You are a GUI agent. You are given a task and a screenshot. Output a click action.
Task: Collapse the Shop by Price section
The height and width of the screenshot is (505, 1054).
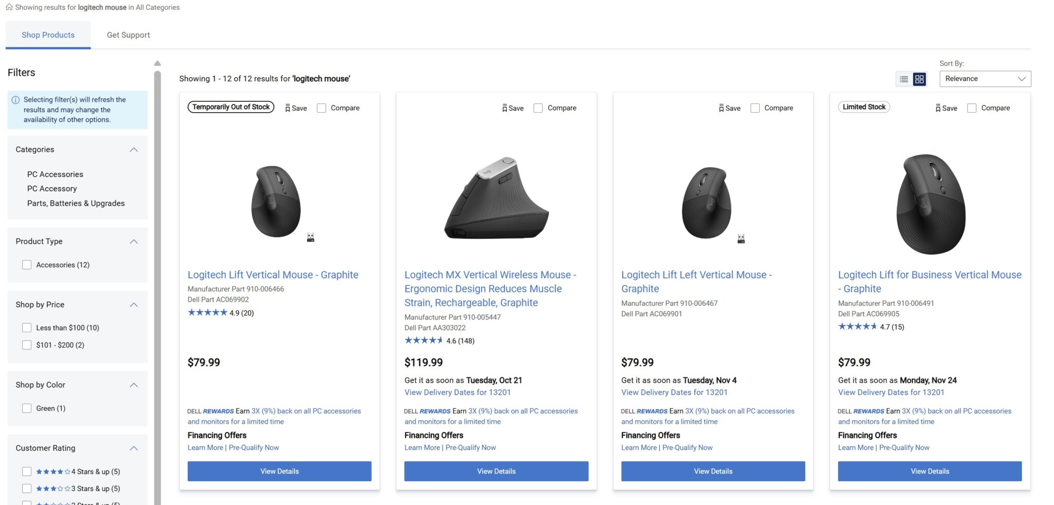[134, 305]
